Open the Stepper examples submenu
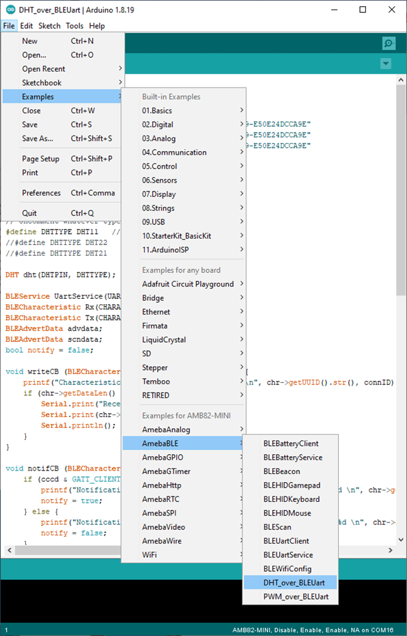 [x=184, y=367]
